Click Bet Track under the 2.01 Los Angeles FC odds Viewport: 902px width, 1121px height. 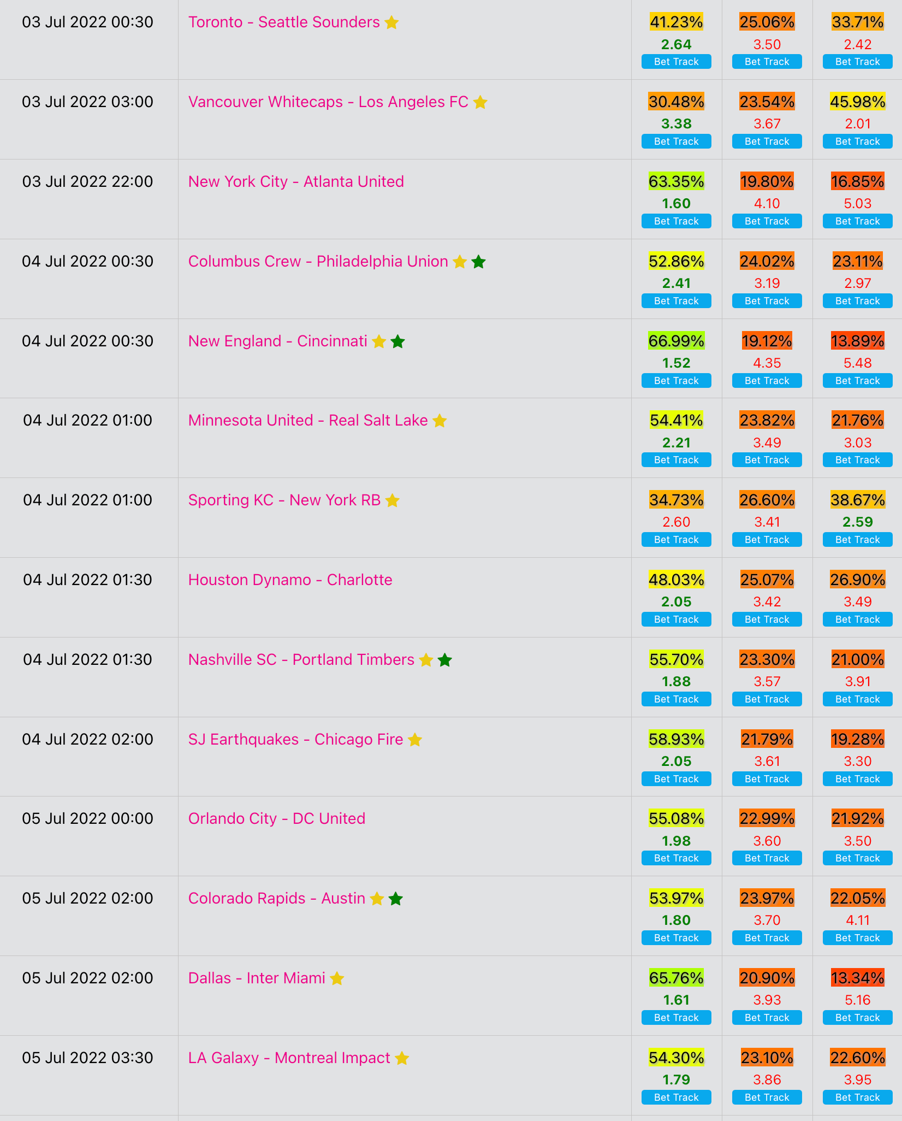point(857,141)
